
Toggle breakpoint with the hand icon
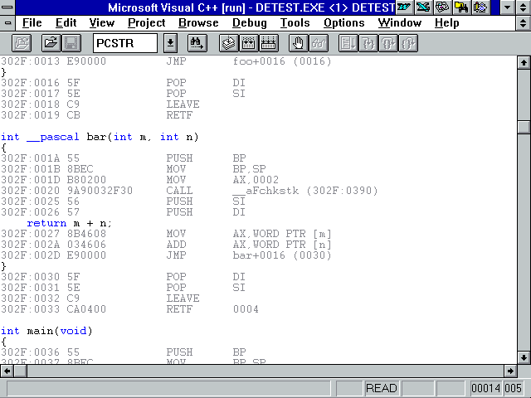pos(299,43)
